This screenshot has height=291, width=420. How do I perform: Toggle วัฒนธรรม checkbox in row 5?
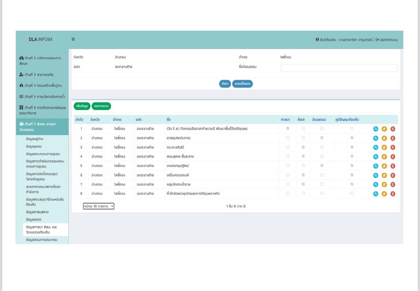(322, 166)
